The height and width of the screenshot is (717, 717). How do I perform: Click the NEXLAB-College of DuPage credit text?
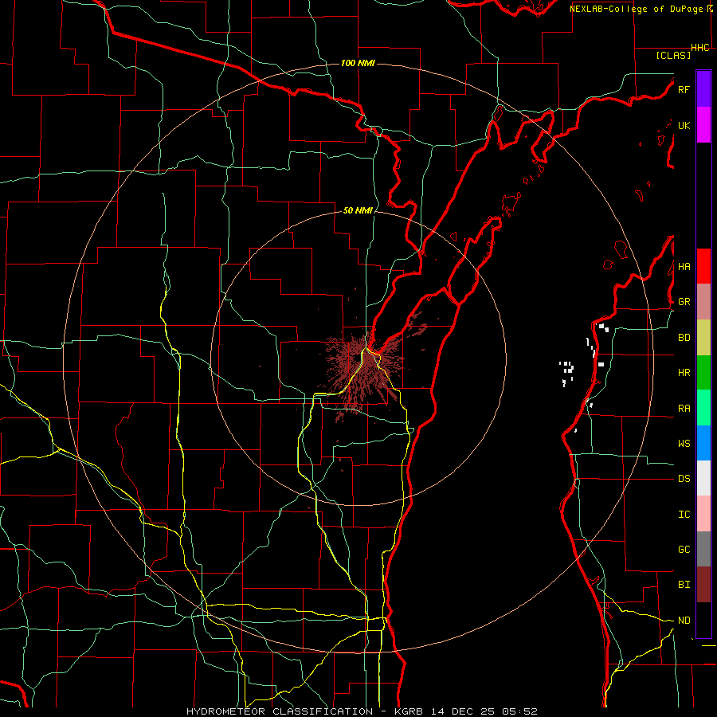coord(637,9)
